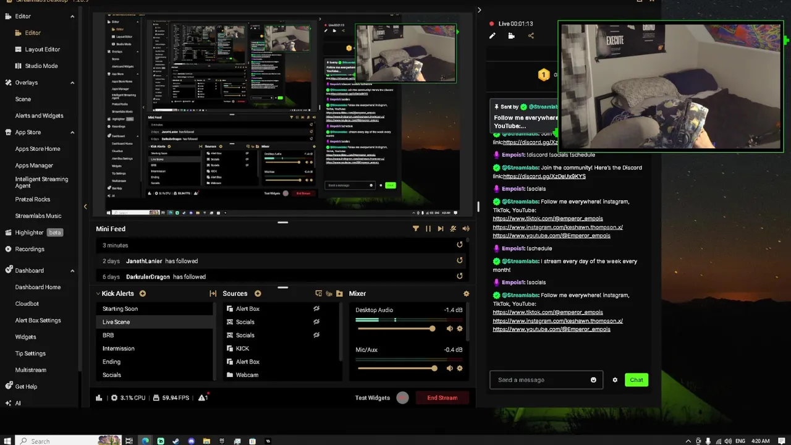Collapse the chat panel arrow at top
The width and height of the screenshot is (791, 445).
click(479, 10)
